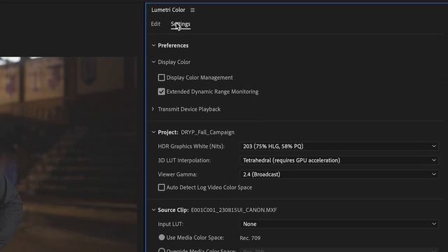
Task: Select Override Media Color Space radio button
Action: coord(162,251)
